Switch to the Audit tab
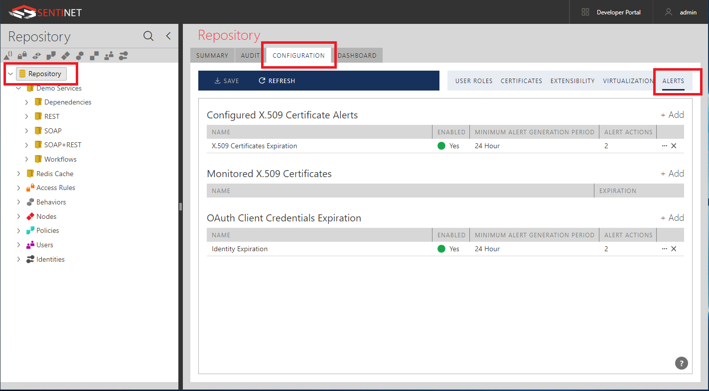 [x=251, y=56]
